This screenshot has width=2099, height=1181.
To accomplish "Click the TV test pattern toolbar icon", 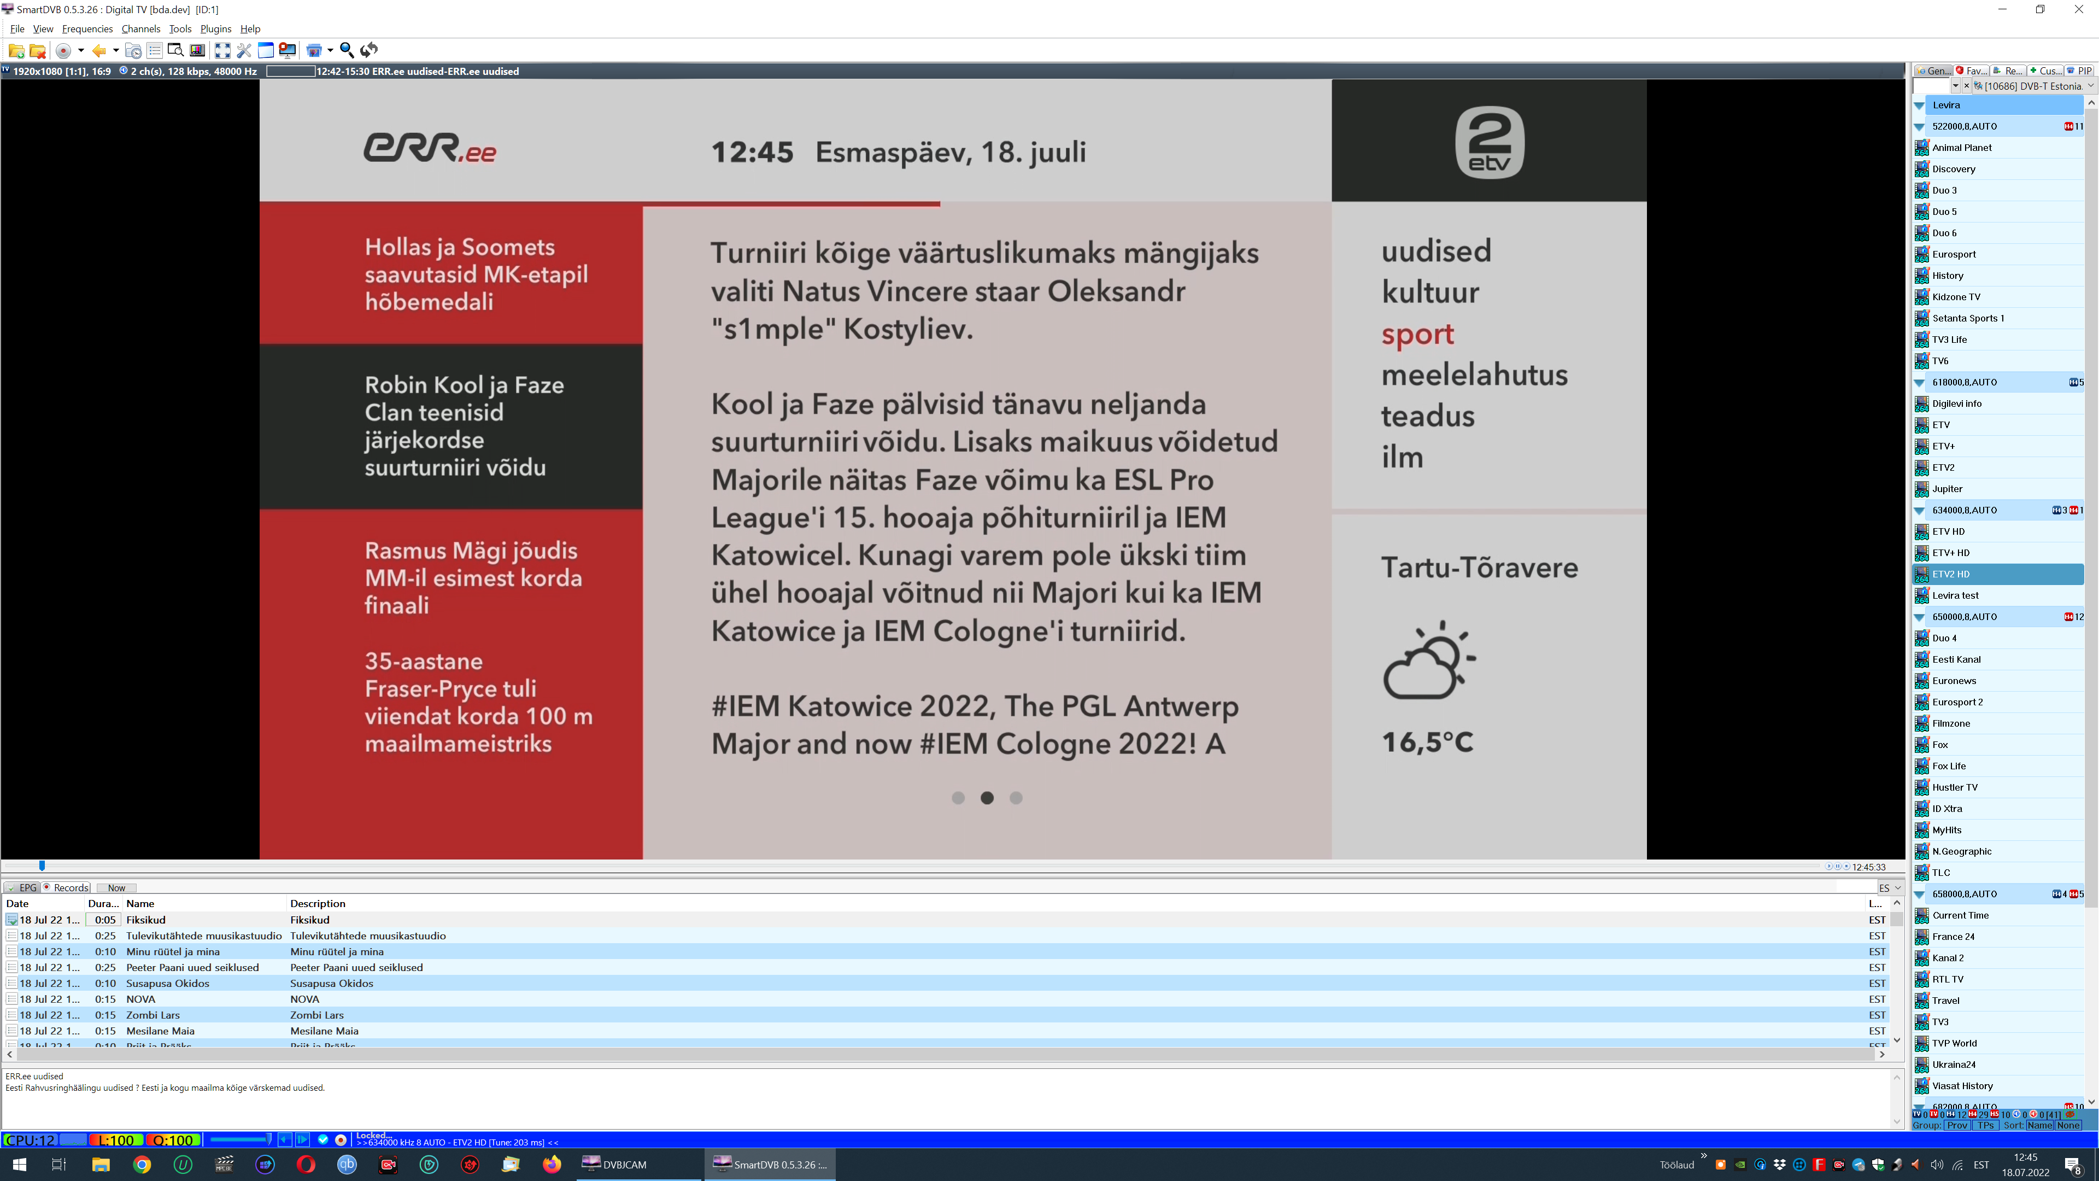I will (x=197, y=50).
